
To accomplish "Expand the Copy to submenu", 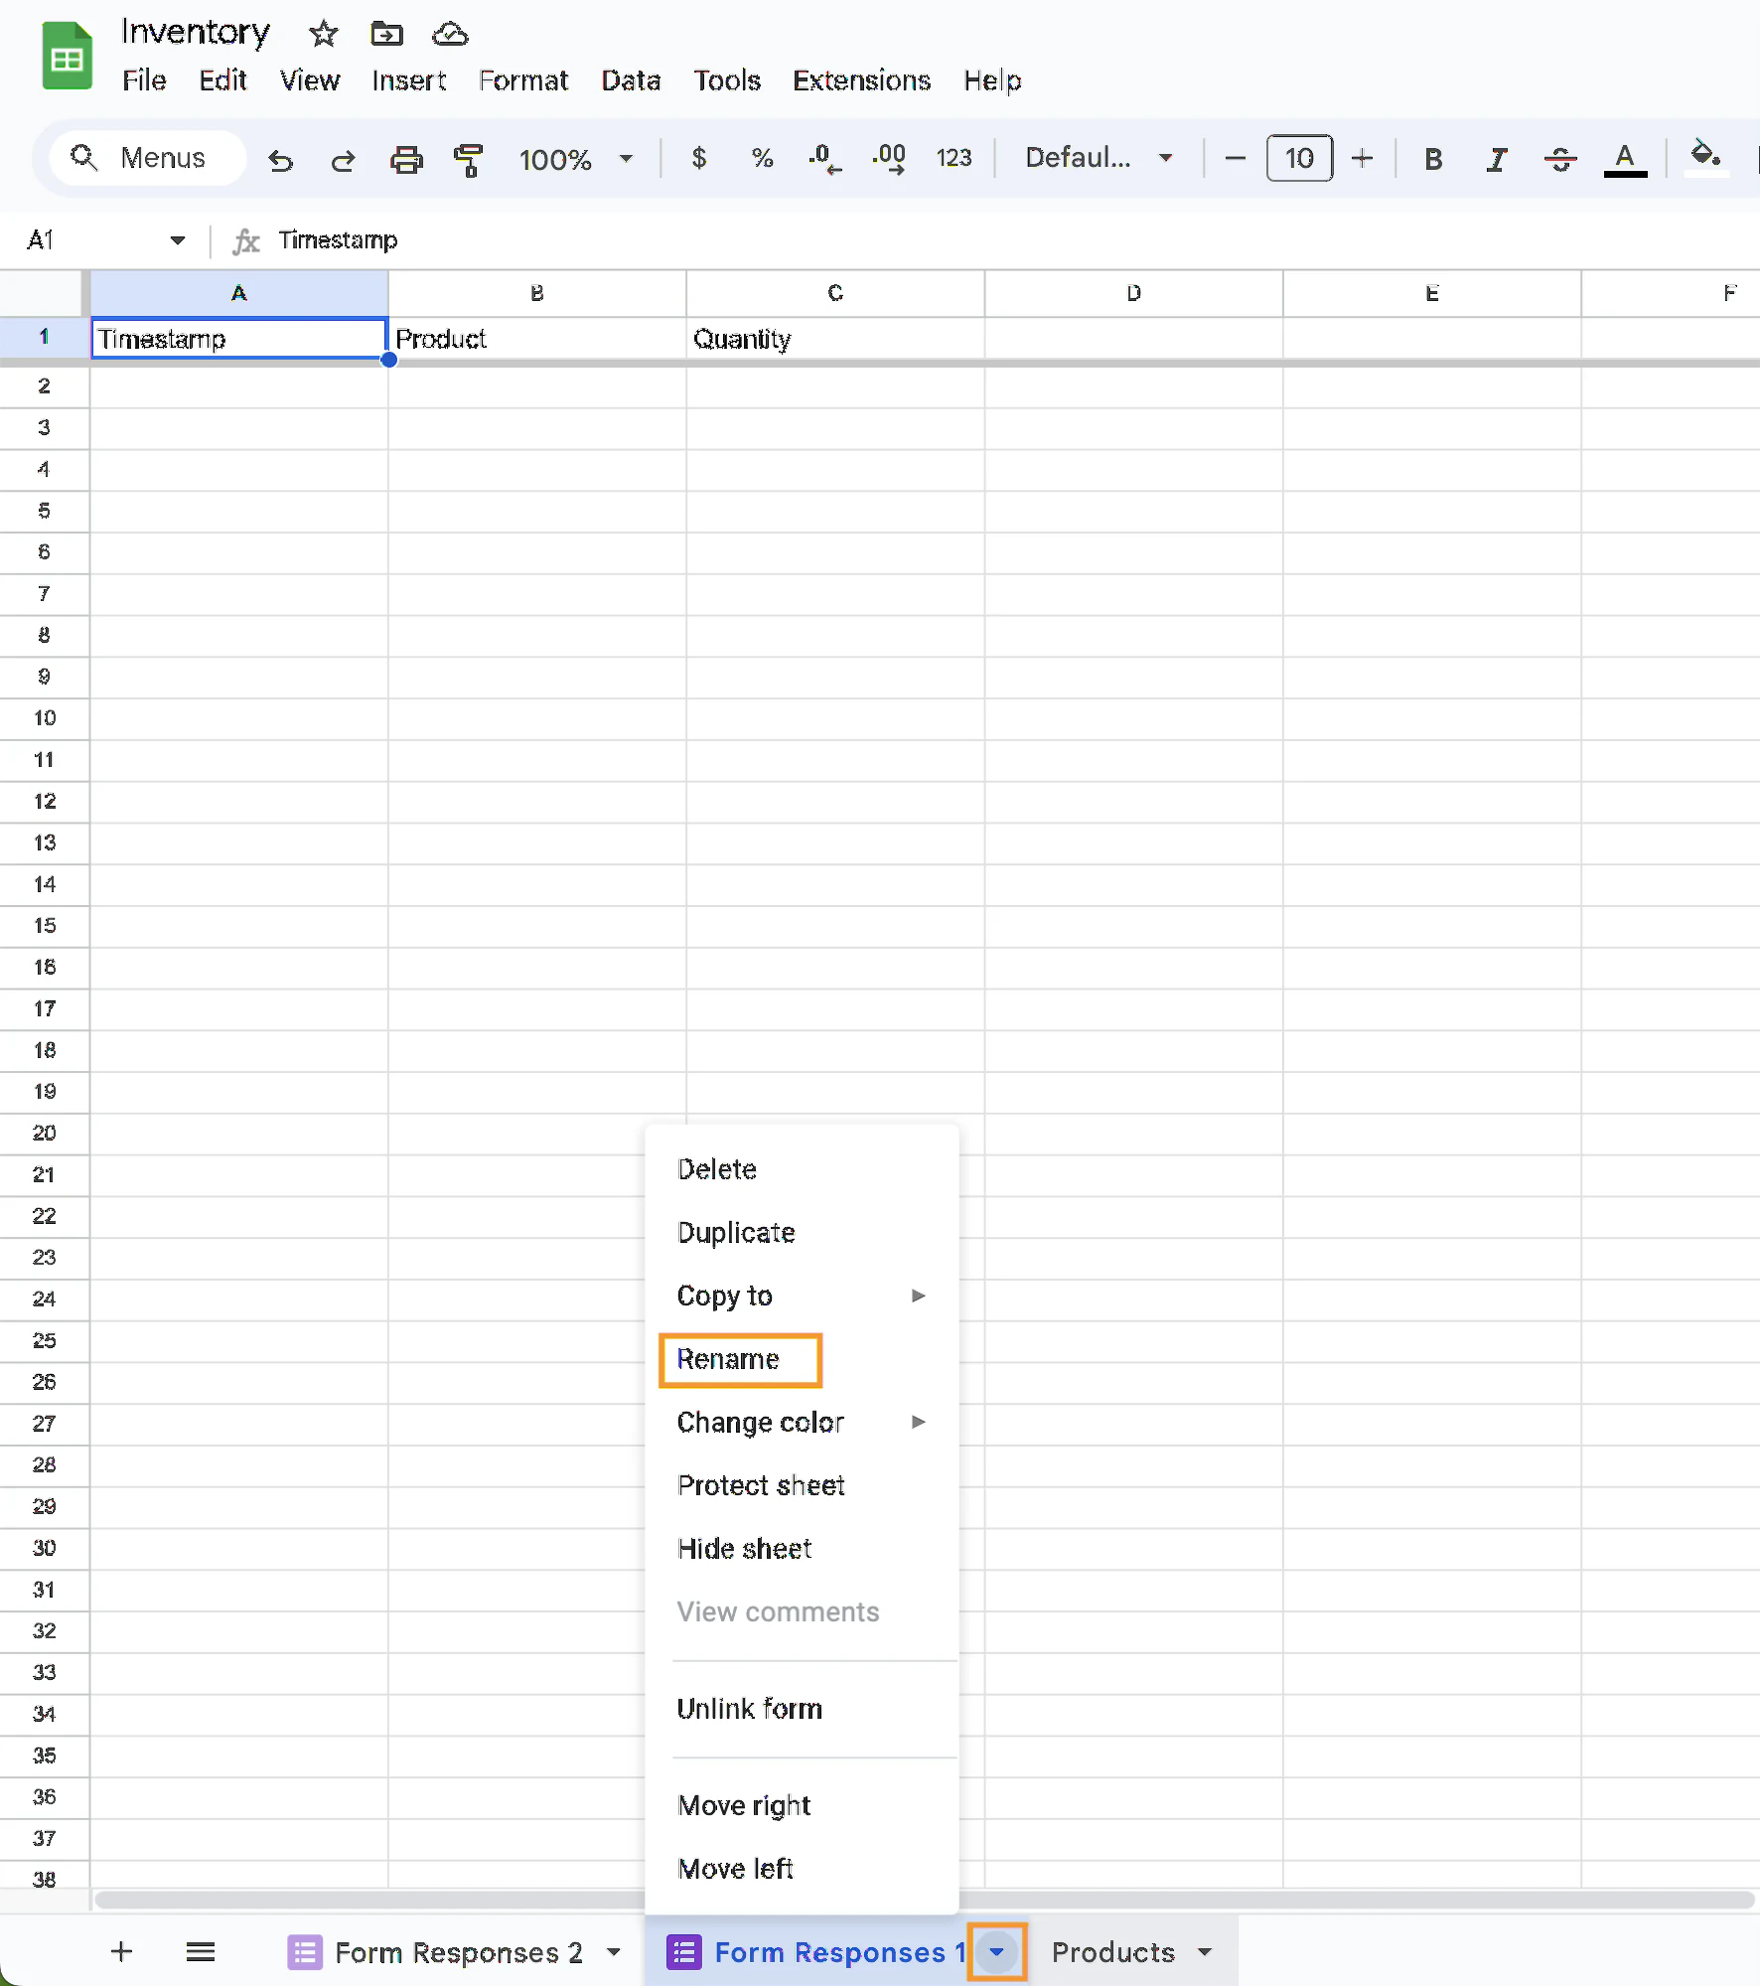I will pyautogui.click(x=801, y=1296).
